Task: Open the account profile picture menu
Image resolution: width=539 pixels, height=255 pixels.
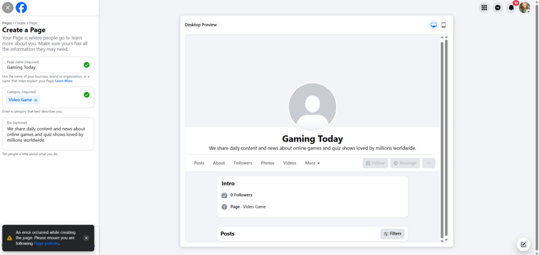Action: [524, 8]
